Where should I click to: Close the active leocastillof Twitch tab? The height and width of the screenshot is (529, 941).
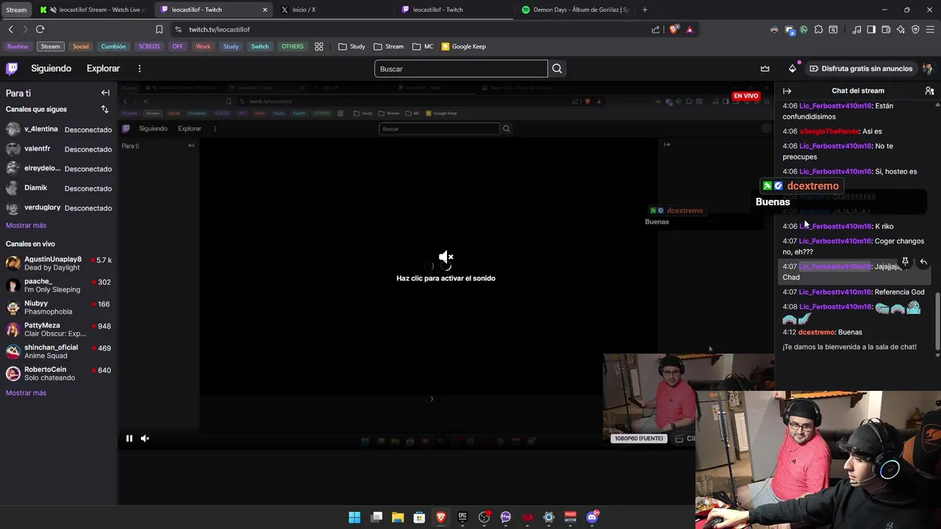[x=265, y=10]
